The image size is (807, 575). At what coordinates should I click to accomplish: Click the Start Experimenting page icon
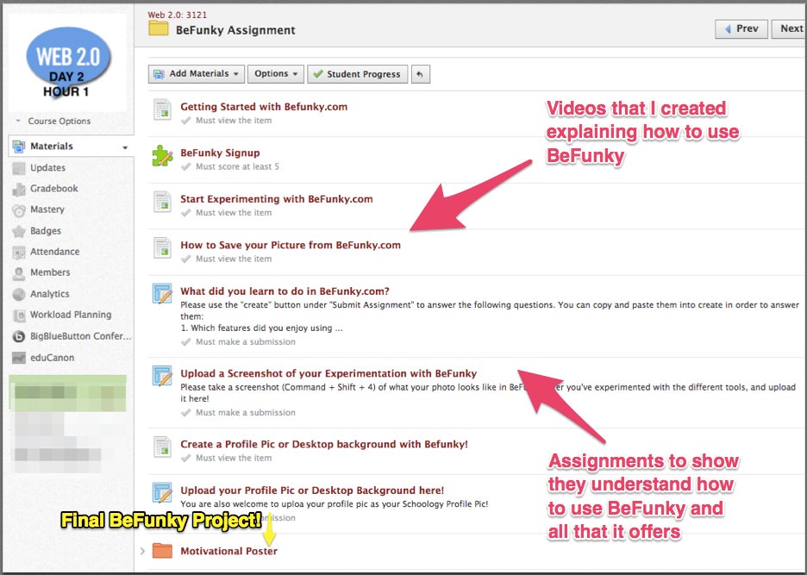coord(163,202)
